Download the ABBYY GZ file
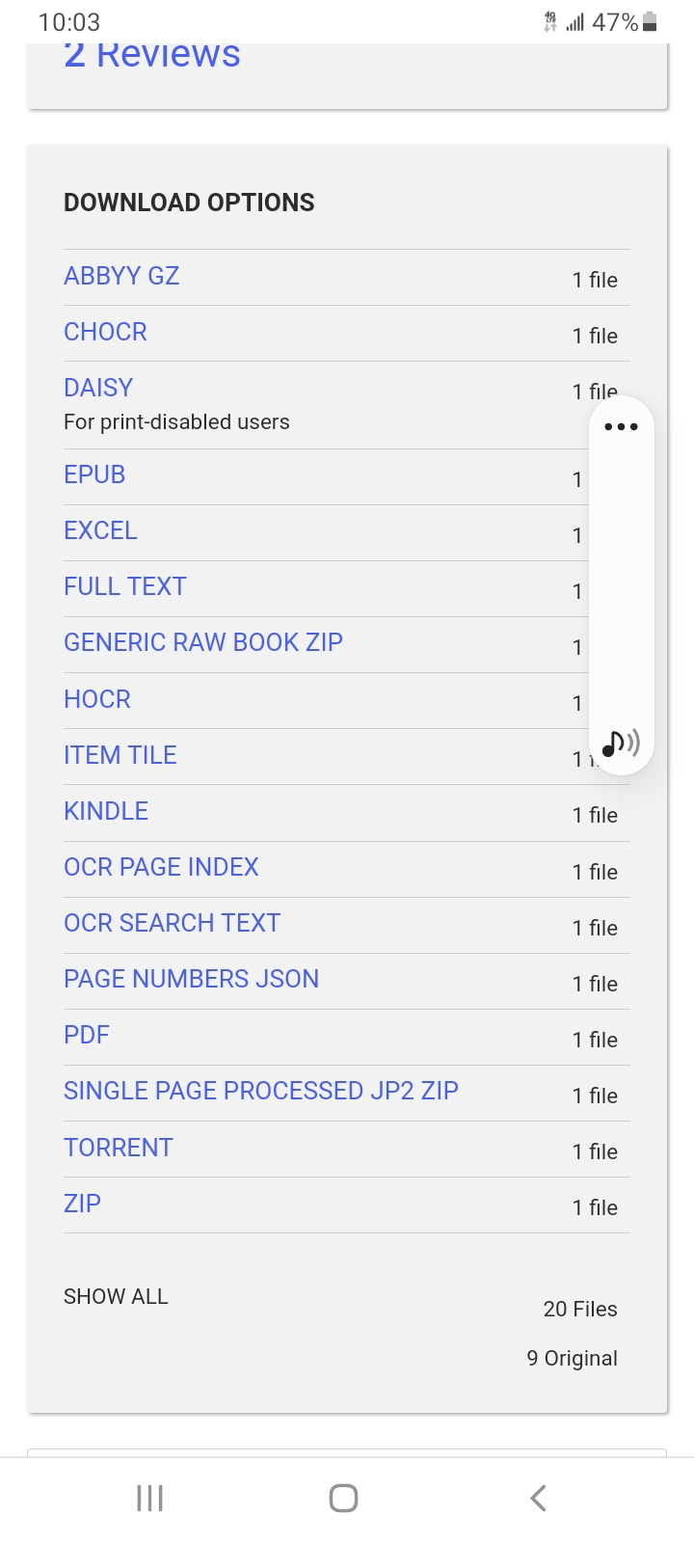 pyautogui.click(x=121, y=276)
